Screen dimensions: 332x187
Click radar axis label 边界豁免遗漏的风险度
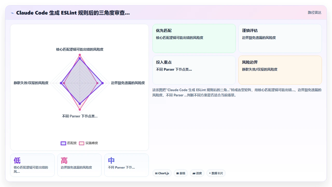(x=128, y=83)
